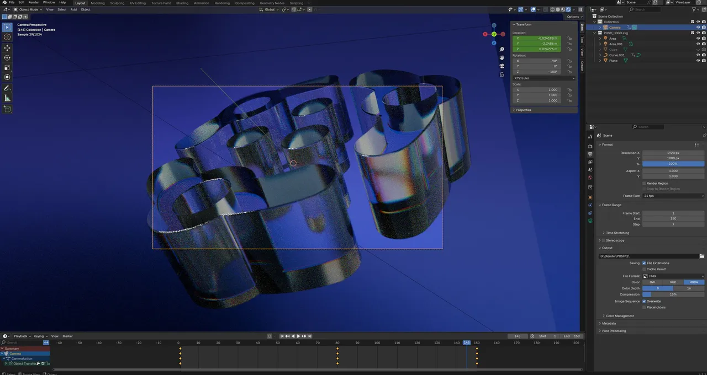Open the Object properties tab icon
Screen dimensions: 707x375
(590, 197)
